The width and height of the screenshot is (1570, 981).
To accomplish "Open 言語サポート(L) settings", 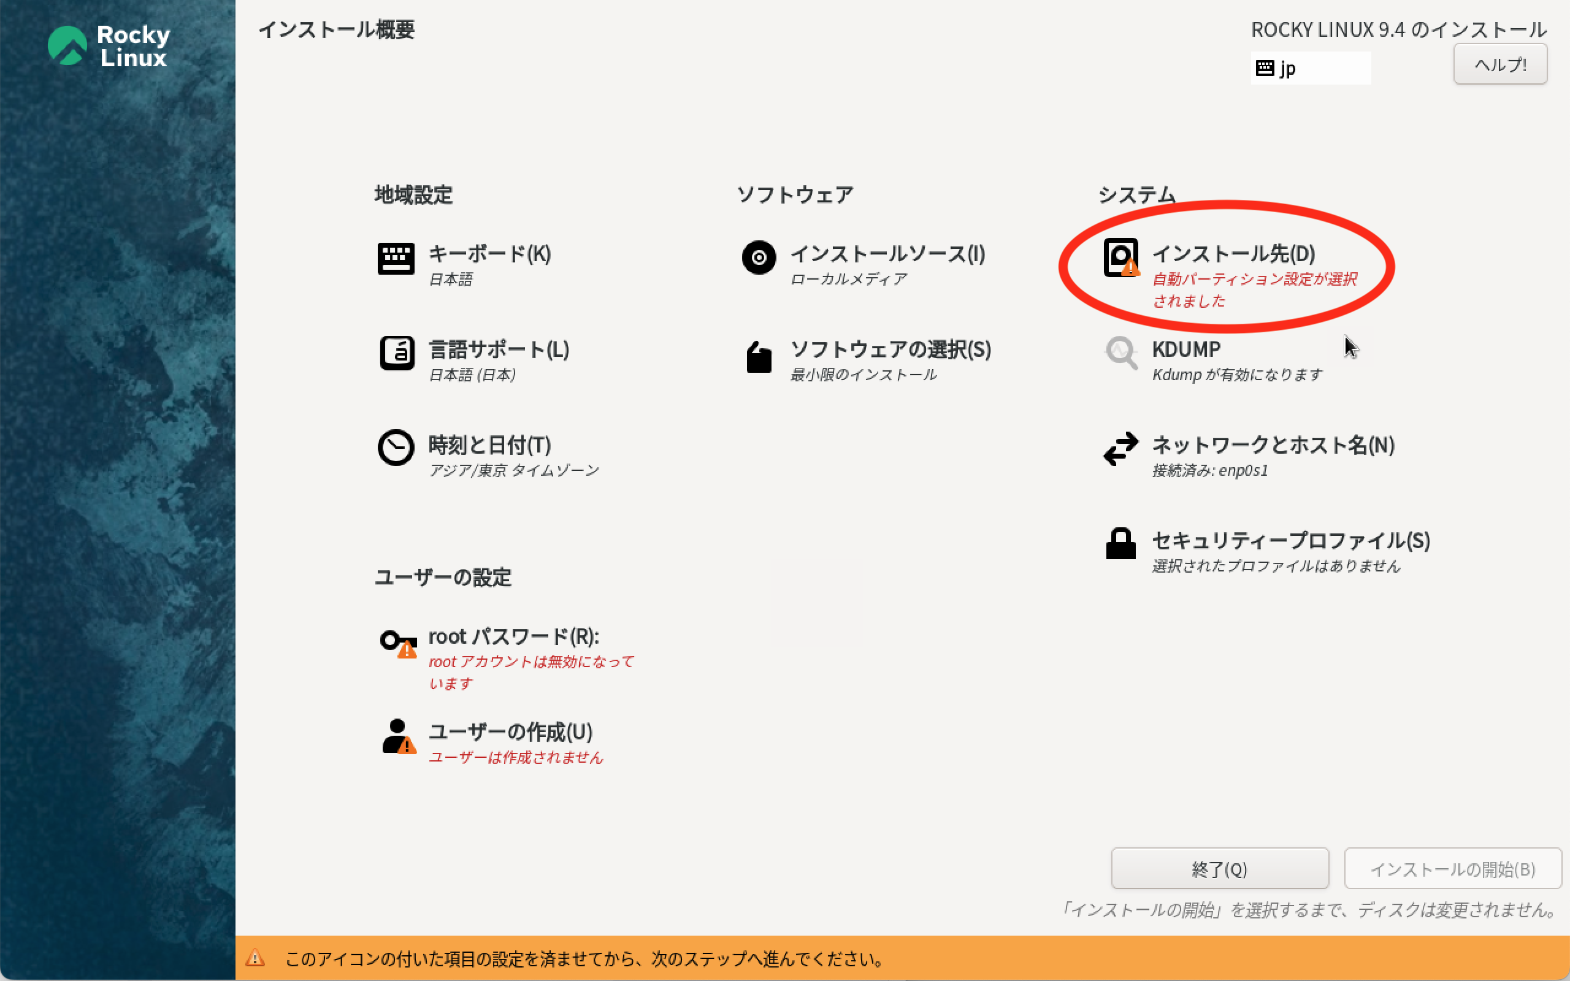I will 499,349.
